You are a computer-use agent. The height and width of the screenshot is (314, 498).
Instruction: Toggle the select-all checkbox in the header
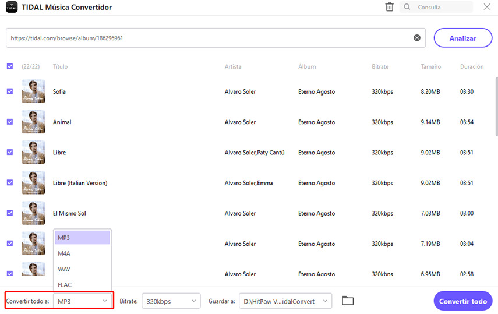10,66
